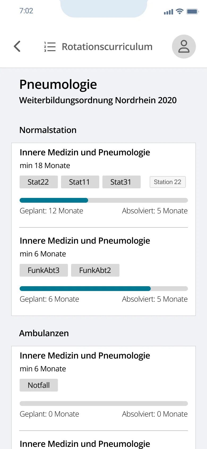Screen dimensions: 207x449
Task: Check the Wi-Fi status icon
Action: point(180,11)
